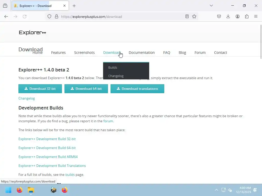The image size is (262, 196).
Task: Click the Download nav item
Action: [112, 53]
